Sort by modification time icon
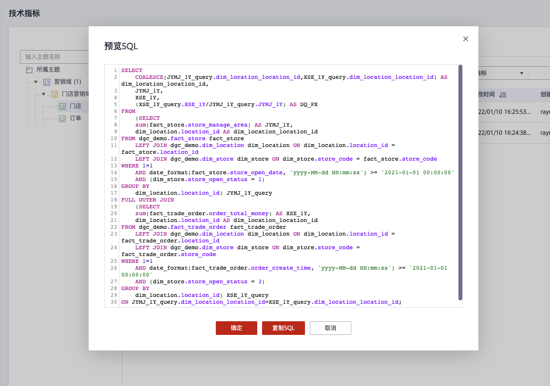Screen dimensions: 550x386 click(x=503, y=94)
